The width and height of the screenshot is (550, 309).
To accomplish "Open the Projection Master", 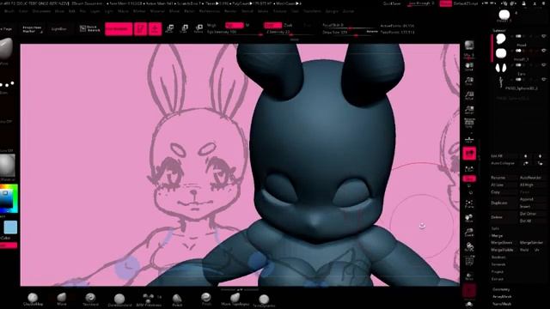I will [x=32, y=29].
